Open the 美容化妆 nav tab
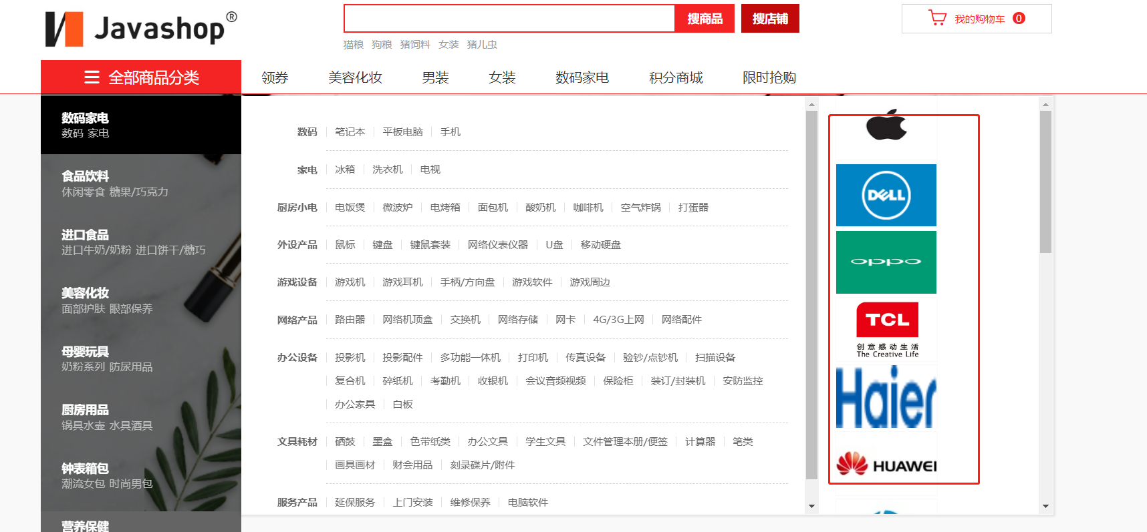1147x532 pixels. click(355, 77)
